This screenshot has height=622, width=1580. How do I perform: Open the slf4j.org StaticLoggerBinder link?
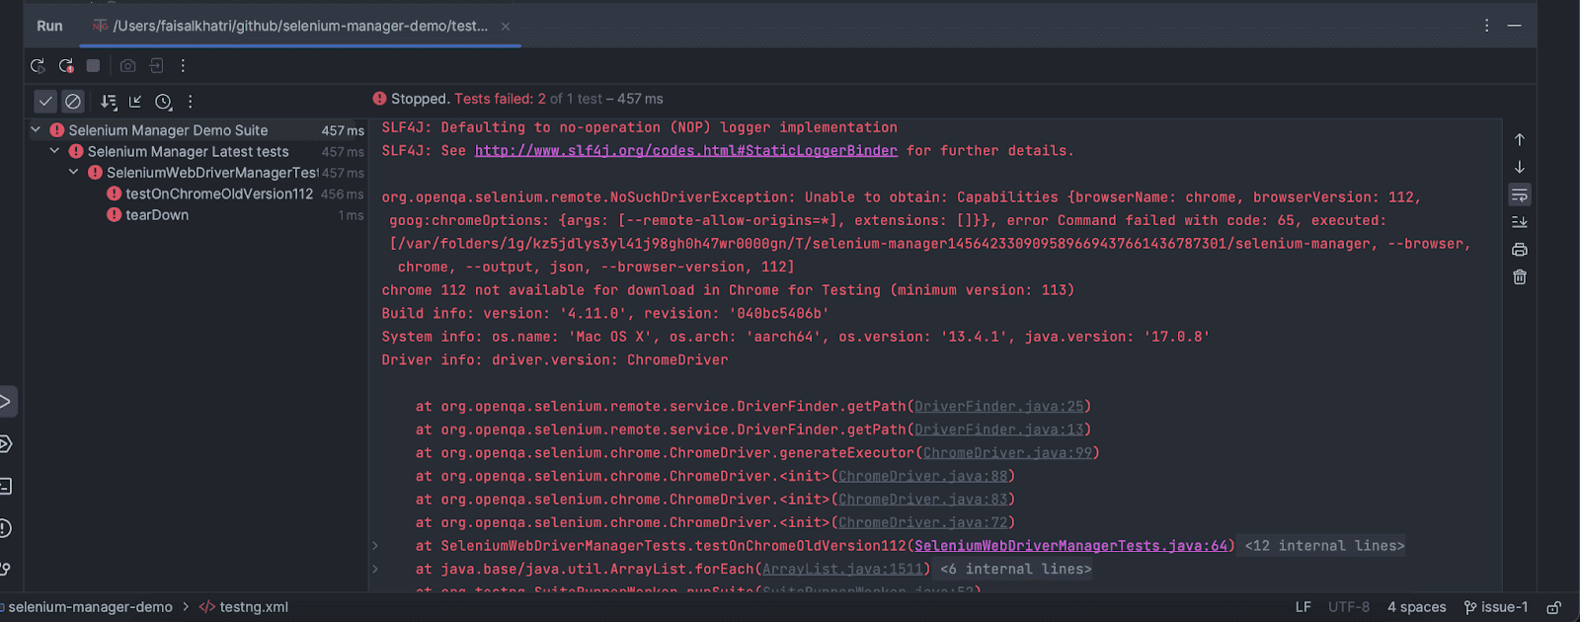tap(686, 151)
